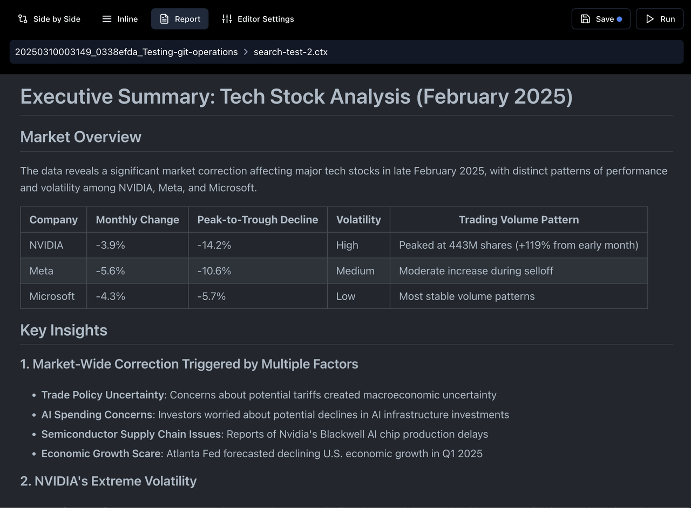691x508 pixels.
Task: Switch to Inline view
Action: tap(120, 19)
